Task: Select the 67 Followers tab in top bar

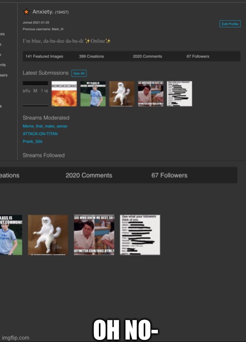Action: click(198, 57)
